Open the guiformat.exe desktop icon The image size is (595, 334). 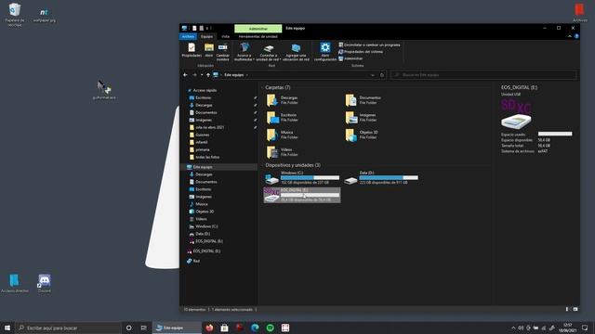point(104,90)
